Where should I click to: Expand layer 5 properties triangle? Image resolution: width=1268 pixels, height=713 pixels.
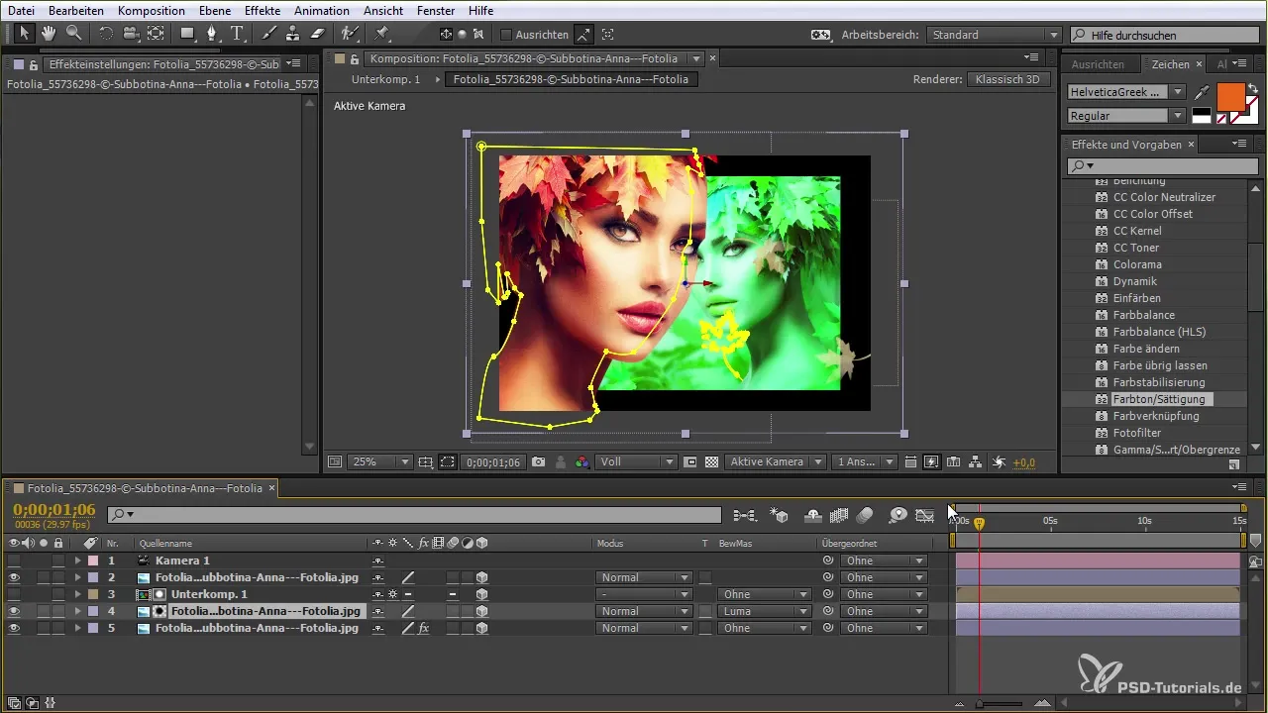pyautogui.click(x=77, y=628)
